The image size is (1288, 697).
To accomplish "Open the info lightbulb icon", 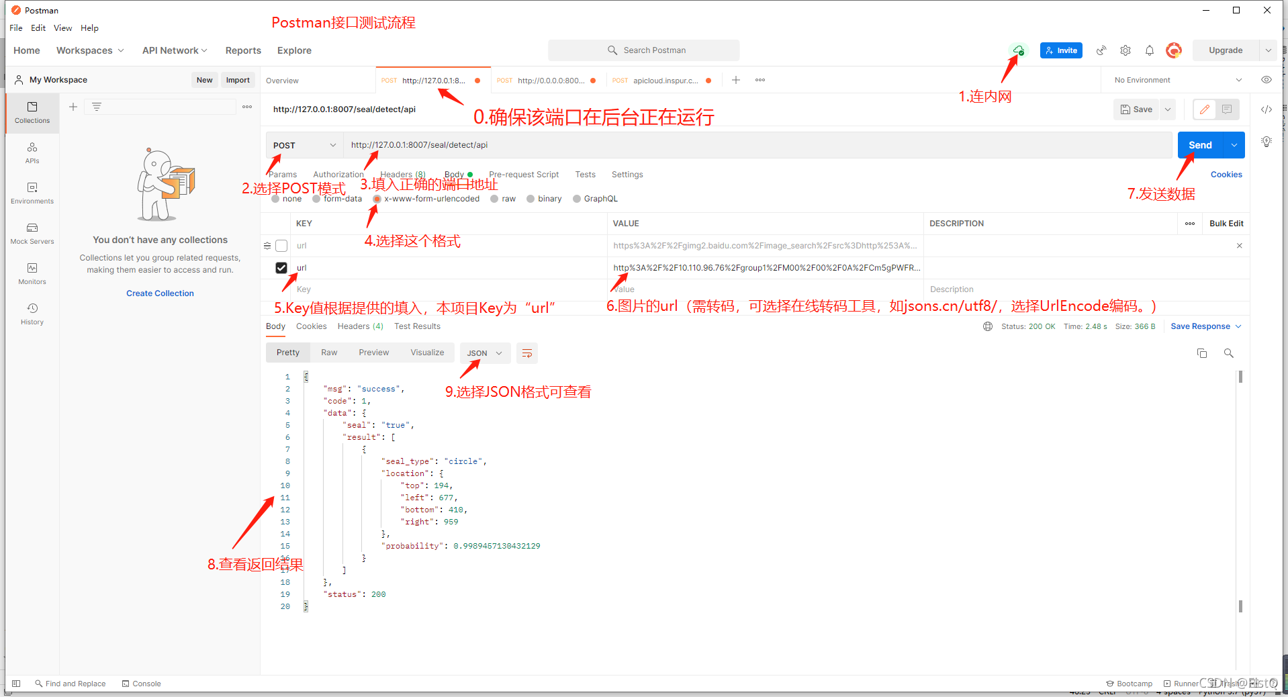I will point(1267,142).
